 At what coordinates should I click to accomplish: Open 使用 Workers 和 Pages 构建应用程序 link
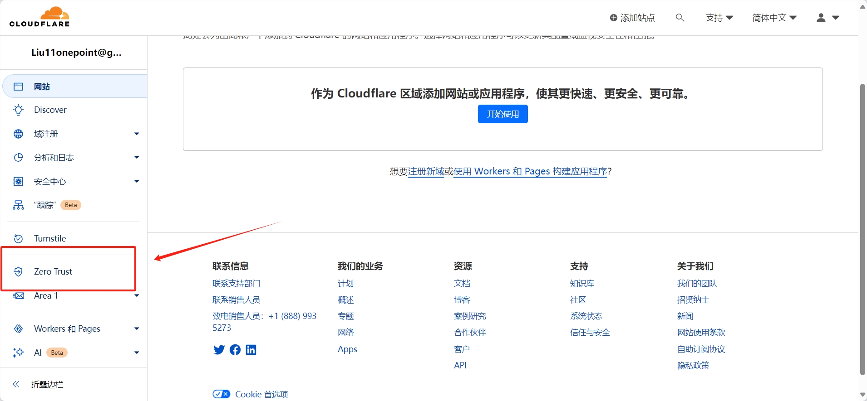click(530, 171)
